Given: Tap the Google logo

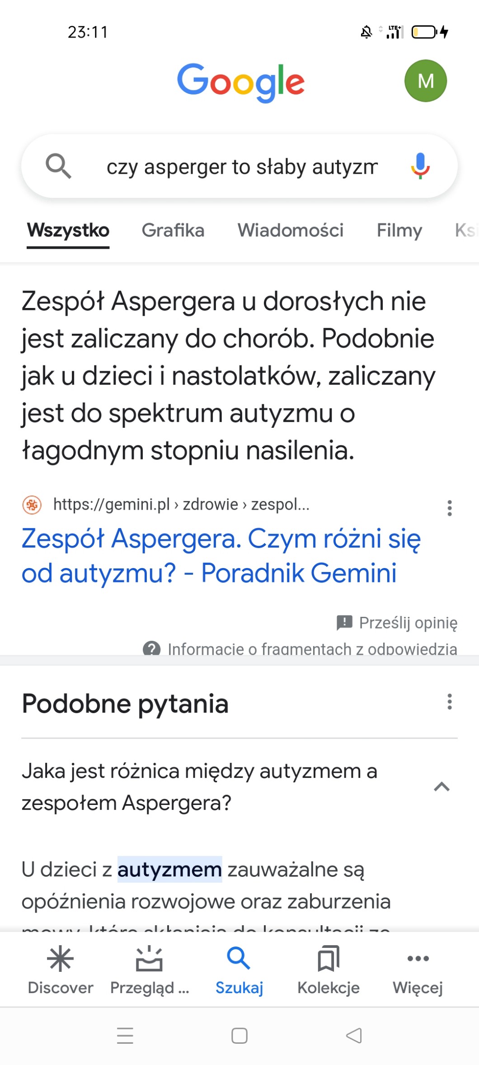Looking at the screenshot, I should point(240,82).
